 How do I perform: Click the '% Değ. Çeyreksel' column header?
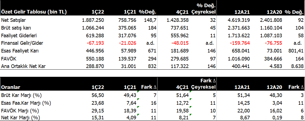click(x=204, y=9)
